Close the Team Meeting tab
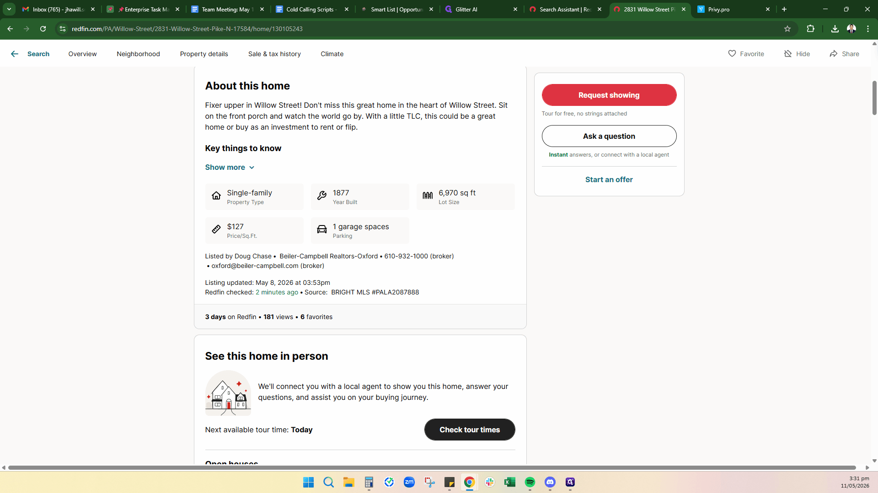 point(262,9)
